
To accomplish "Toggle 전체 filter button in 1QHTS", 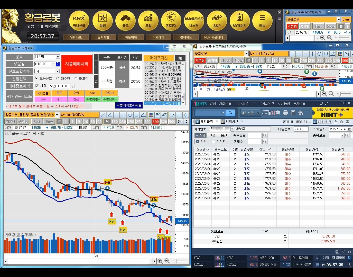I will coord(200,135).
